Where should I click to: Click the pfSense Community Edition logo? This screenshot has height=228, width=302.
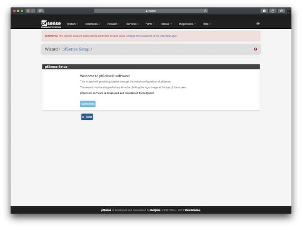click(x=51, y=24)
